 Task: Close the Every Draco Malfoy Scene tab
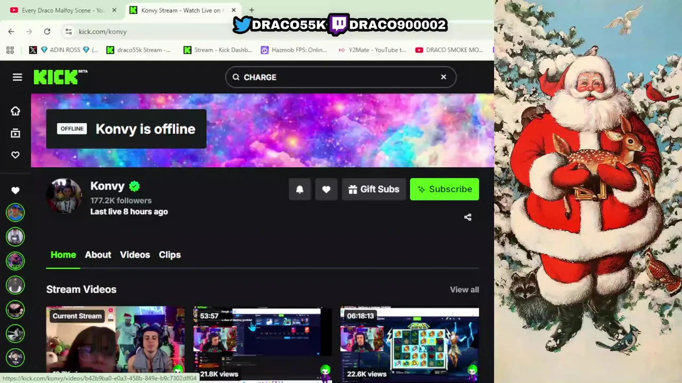(x=114, y=10)
